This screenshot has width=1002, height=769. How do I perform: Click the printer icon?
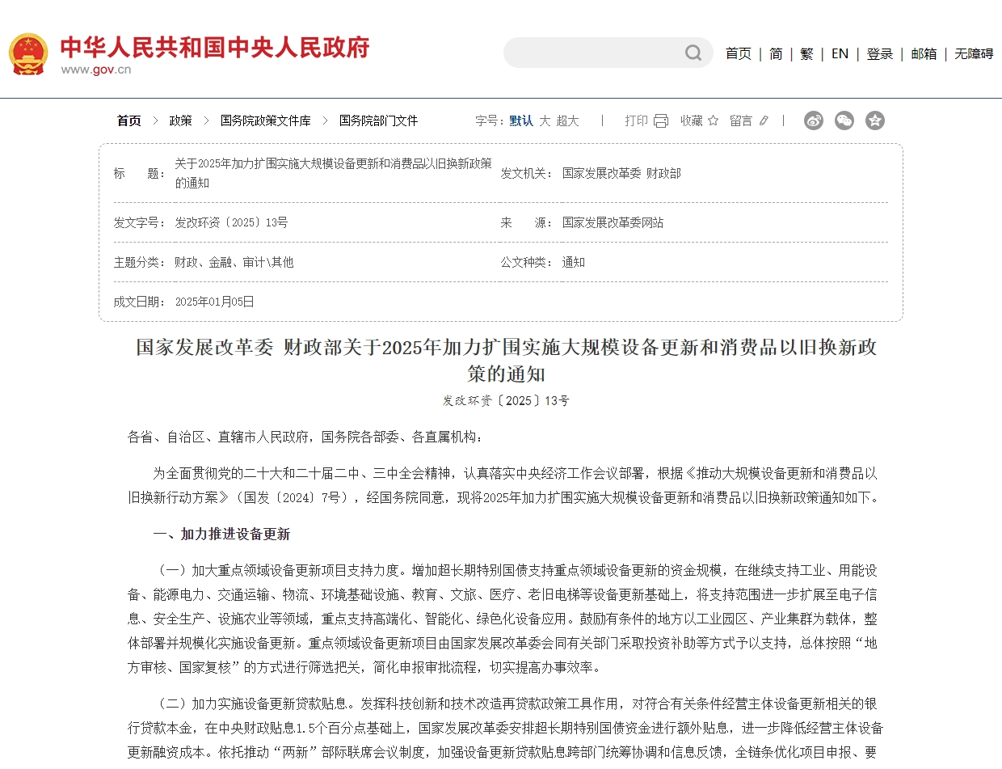coord(661,120)
